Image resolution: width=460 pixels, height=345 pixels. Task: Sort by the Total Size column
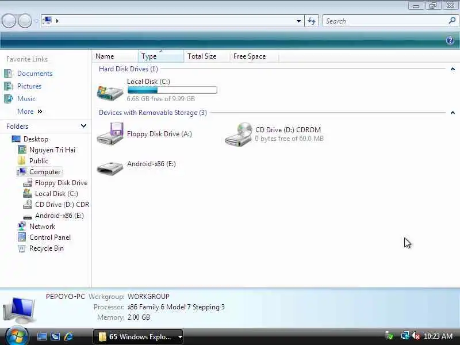pyautogui.click(x=207, y=56)
